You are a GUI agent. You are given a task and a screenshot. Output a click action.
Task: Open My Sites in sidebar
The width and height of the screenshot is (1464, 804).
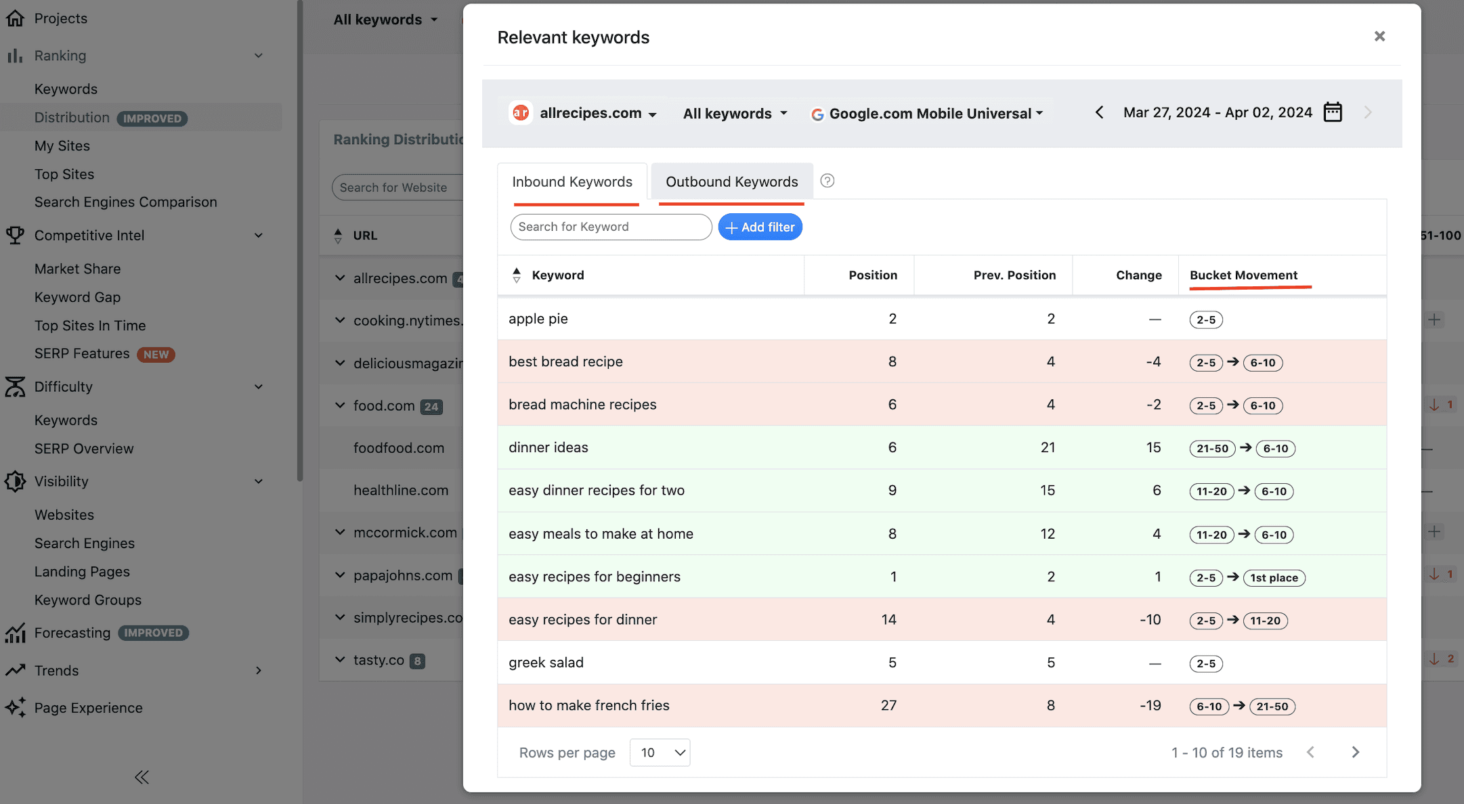[x=62, y=146]
